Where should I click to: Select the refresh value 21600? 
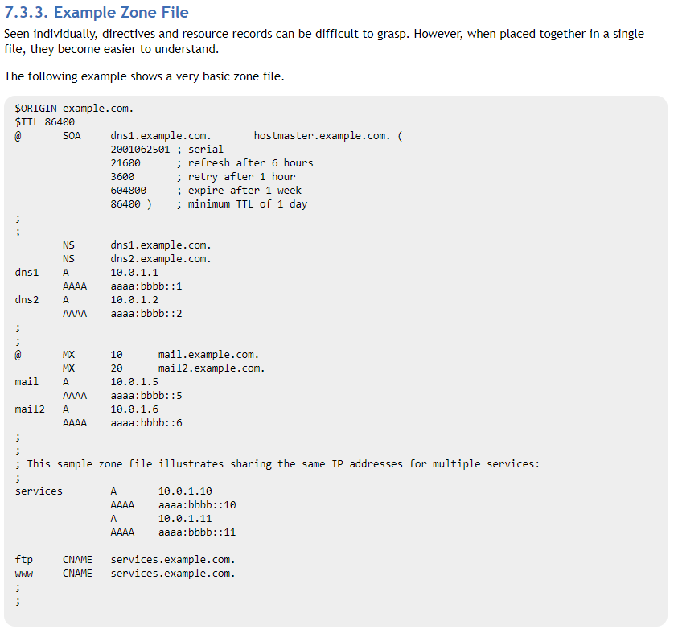(125, 162)
